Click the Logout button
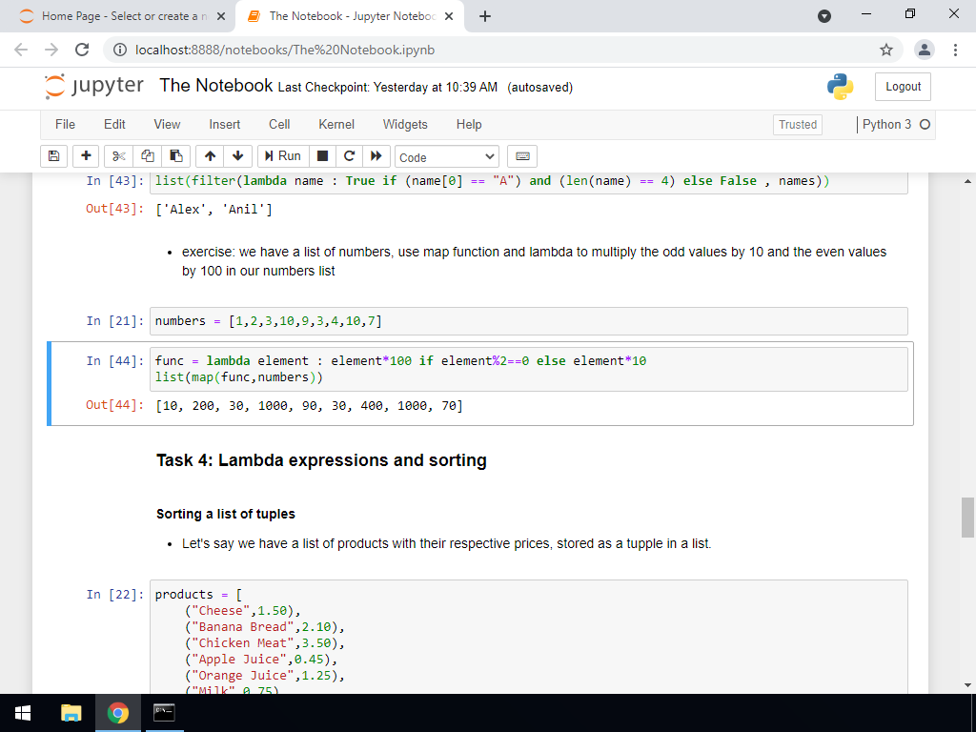Screen dimensions: 976x732 (x=903, y=87)
